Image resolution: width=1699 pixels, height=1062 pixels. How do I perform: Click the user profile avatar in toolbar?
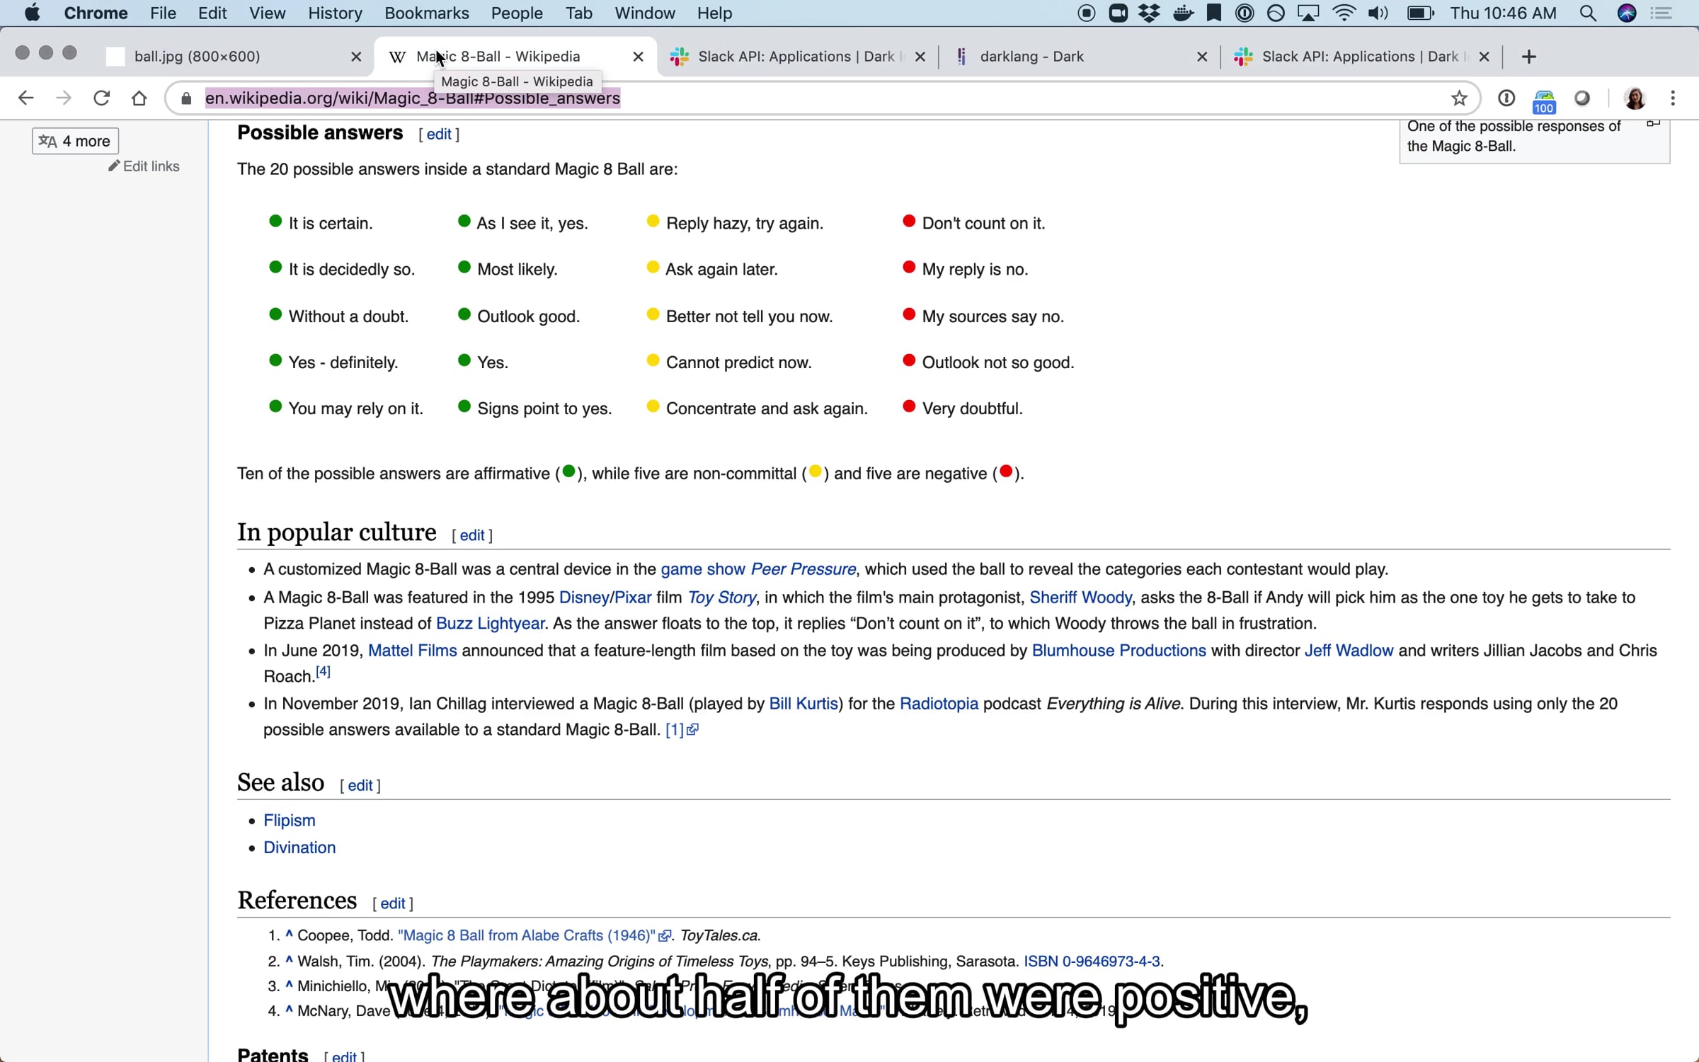(1635, 98)
